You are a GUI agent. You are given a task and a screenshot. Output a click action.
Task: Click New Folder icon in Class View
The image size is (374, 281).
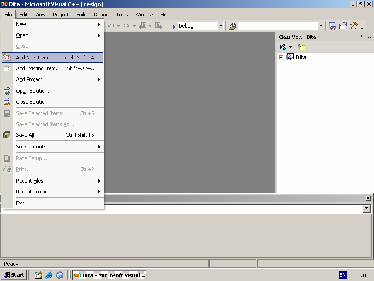(302, 47)
